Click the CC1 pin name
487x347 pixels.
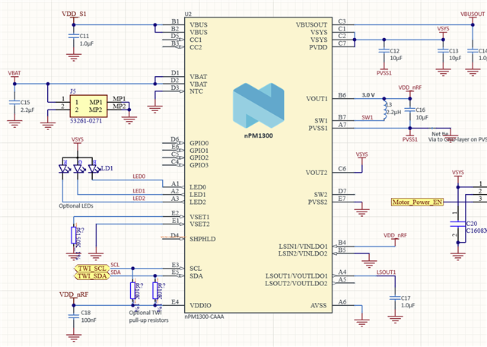click(x=196, y=40)
